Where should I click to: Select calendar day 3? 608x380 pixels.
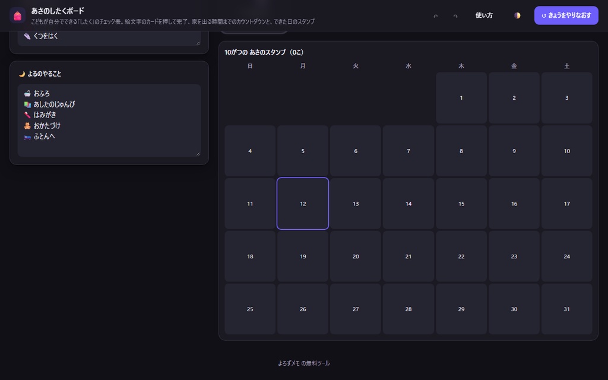tap(566, 98)
